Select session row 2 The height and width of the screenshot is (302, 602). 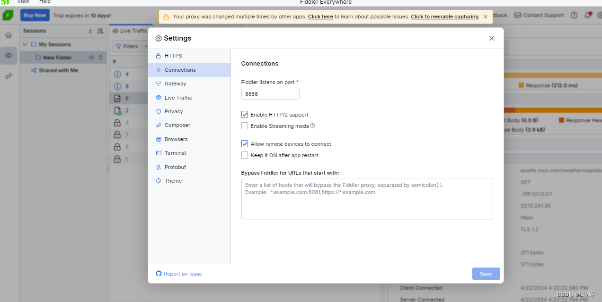[129, 110]
